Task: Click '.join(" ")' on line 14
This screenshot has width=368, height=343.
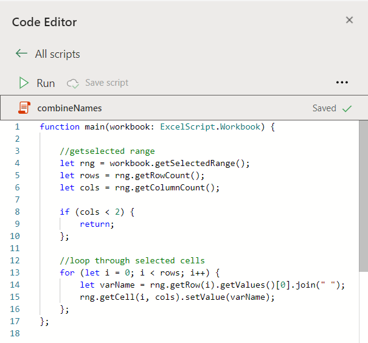Action: (x=314, y=285)
